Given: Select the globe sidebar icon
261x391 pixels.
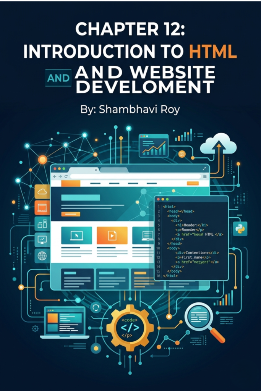Looking at the screenshot, I should coord(42,255).
